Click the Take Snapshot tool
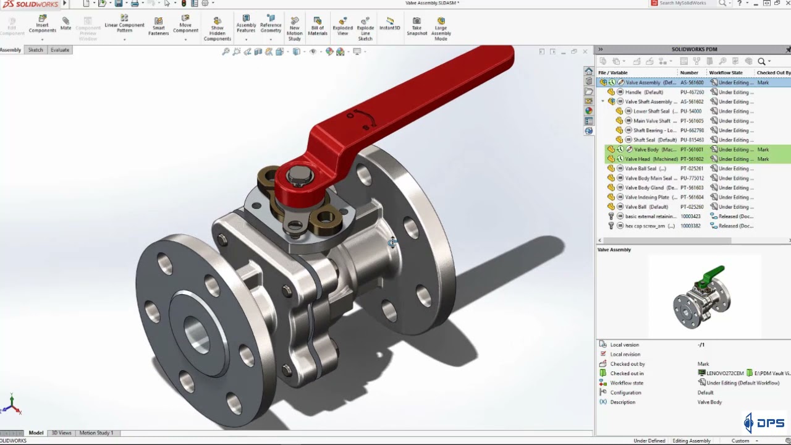The image size is (791, 445). tap(417, 26)
